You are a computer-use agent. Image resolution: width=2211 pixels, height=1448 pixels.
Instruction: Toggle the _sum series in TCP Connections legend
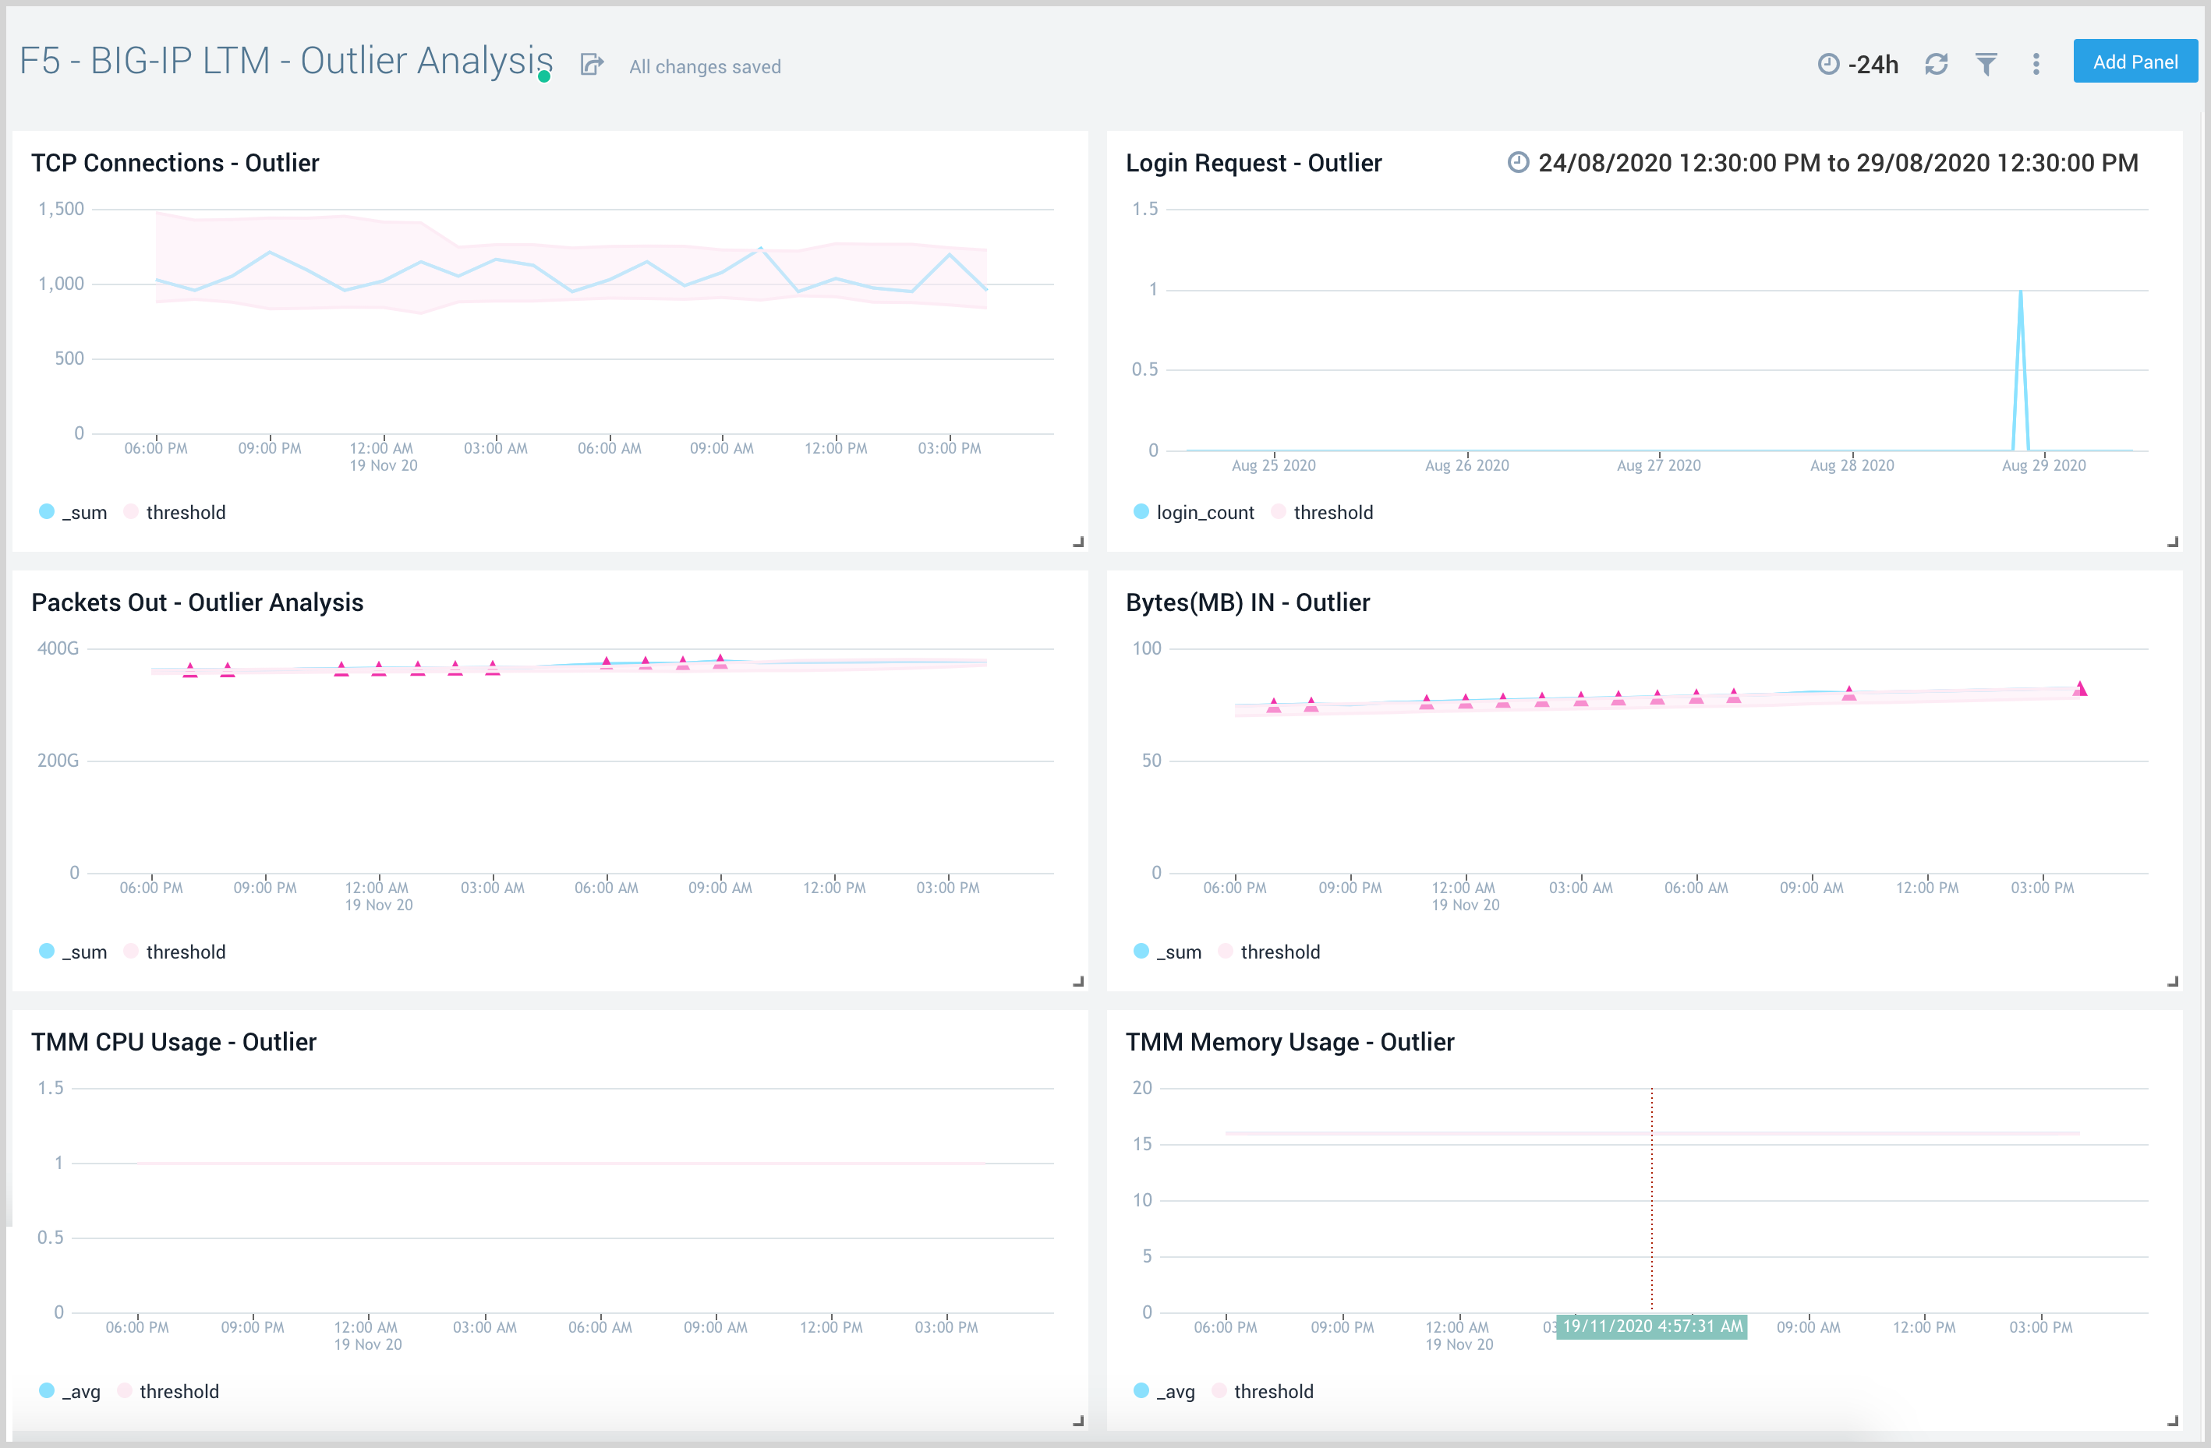pos(73,512)
